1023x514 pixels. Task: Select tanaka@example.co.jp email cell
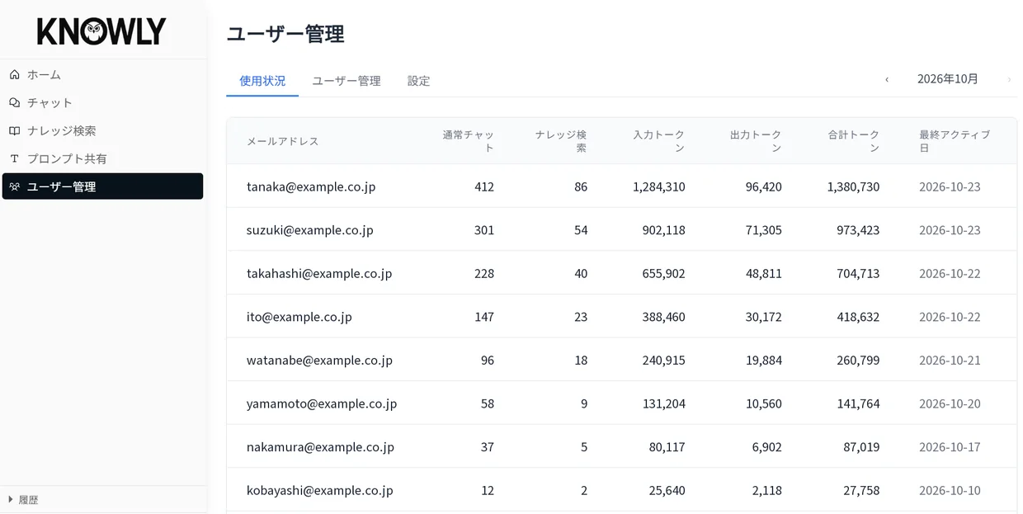click(x=311, y=186)
